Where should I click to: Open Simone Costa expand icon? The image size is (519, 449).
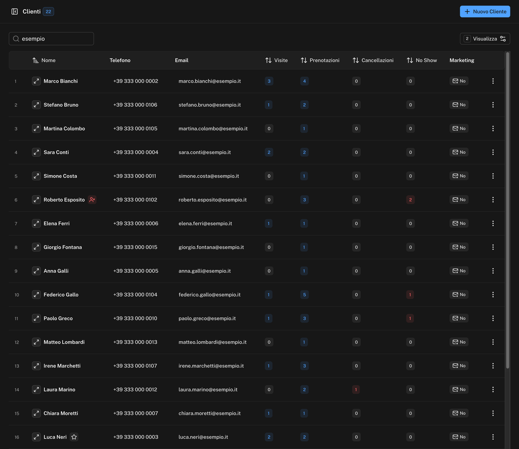36,176
